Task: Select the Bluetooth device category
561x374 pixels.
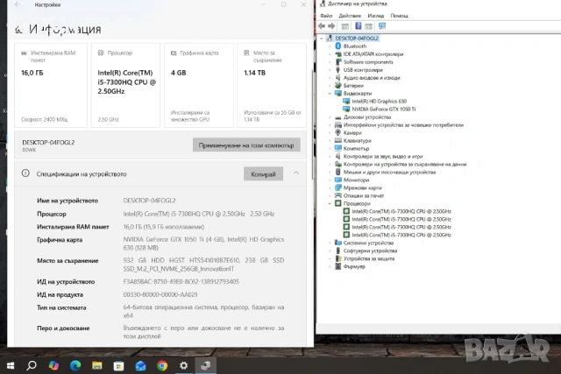Action: (x=355, y=46)
